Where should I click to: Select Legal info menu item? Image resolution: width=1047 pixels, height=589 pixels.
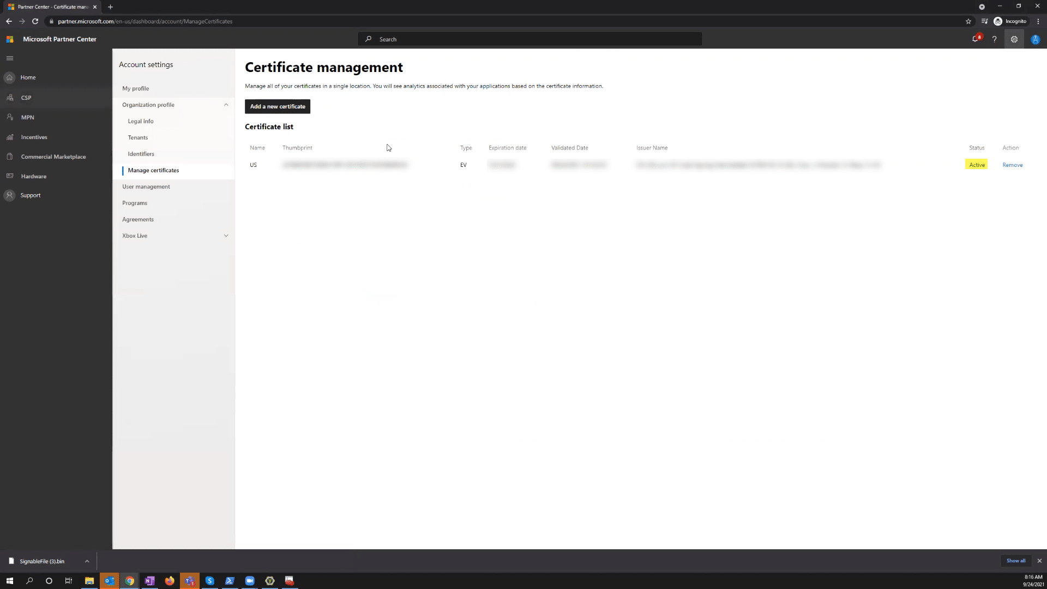click(141, 121)
